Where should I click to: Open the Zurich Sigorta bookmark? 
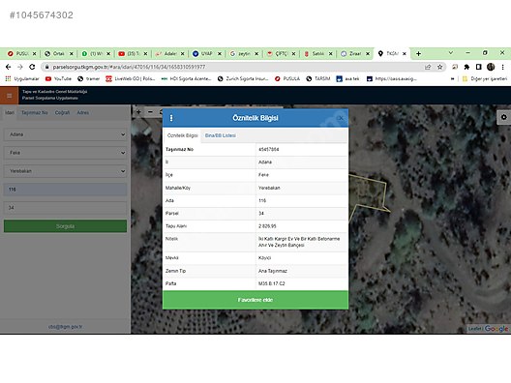coord(243,78)
